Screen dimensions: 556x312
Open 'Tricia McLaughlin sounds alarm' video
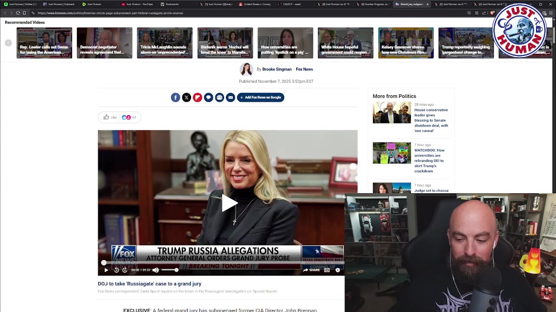(165, 43)
